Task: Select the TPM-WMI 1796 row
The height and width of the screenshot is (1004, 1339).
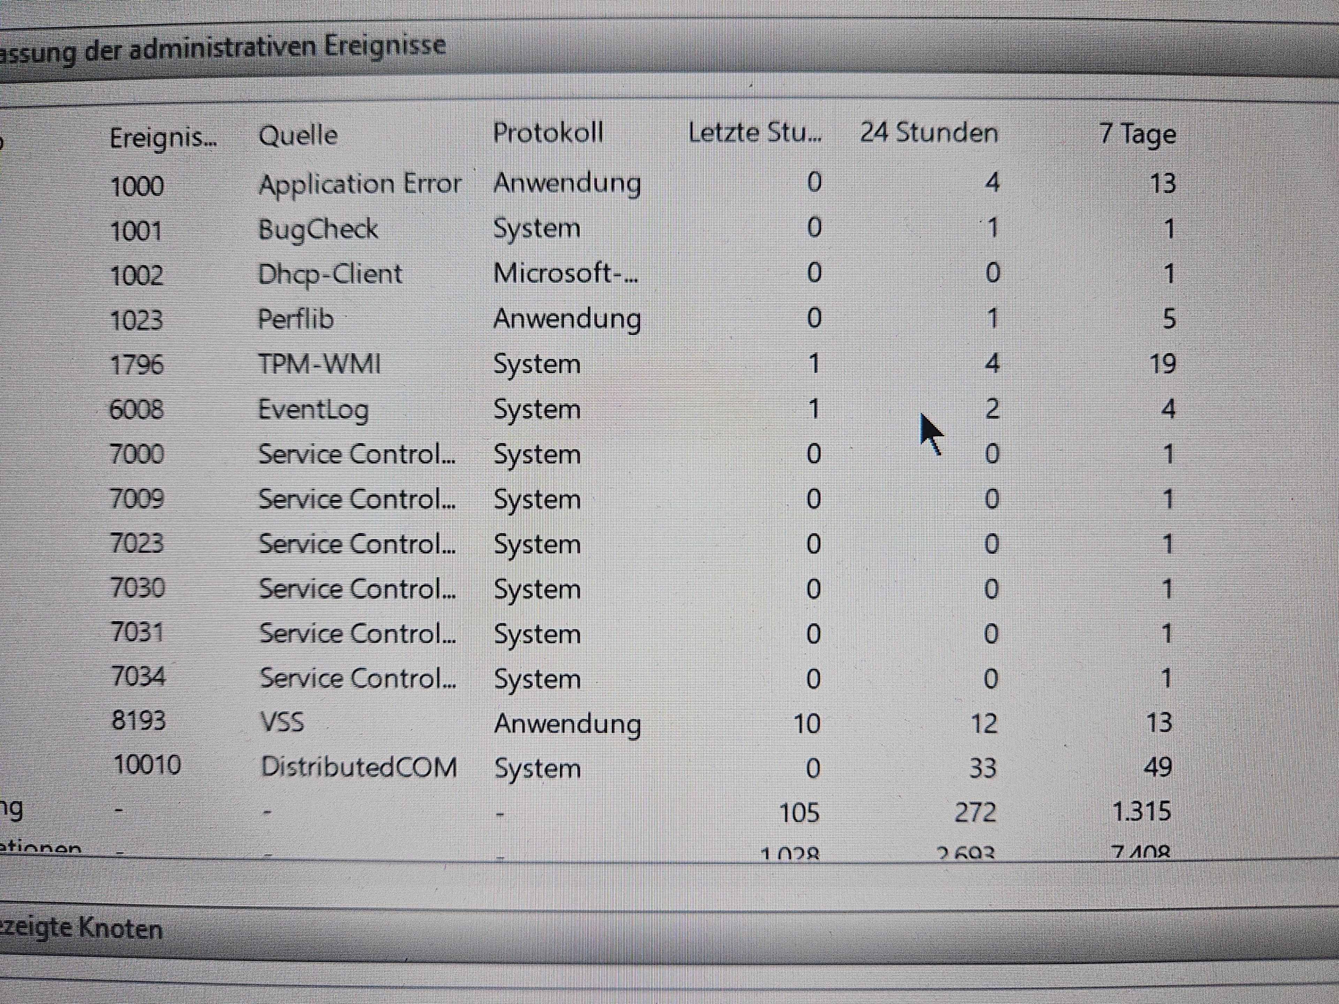Action: [x=319, y=364]
